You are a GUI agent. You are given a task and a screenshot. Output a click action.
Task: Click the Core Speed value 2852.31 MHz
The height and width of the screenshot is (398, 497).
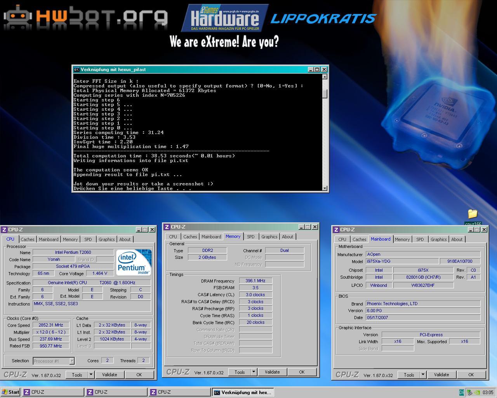[x=51, y=325]
